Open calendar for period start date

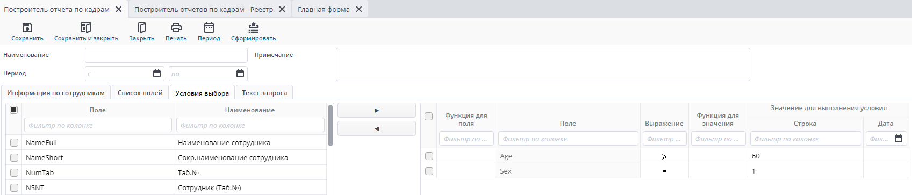click(x=157, y=74)
